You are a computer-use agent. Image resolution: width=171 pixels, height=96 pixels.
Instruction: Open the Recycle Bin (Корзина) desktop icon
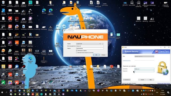[x=3, y=3]
